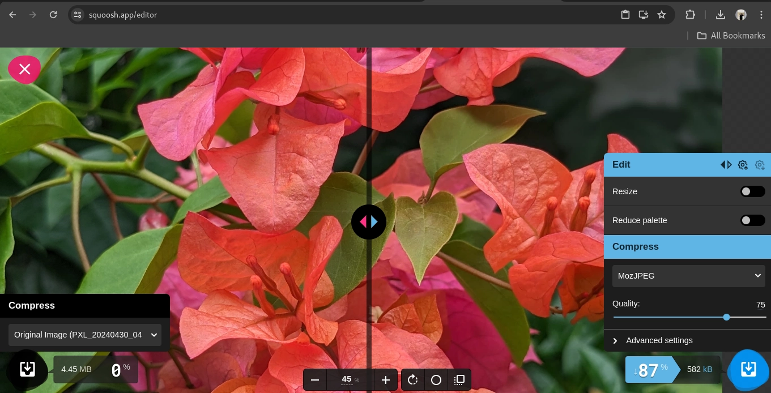This screenshot has width=771, height=393.
Task: Click the center split comparison handle
Action: (x=369, y=222)
